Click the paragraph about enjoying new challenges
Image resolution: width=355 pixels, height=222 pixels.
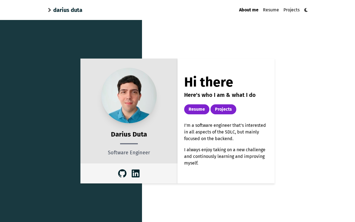225,156
